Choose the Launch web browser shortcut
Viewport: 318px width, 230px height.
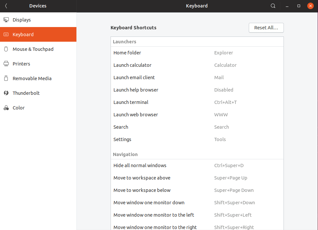click(x=197, y=115)
